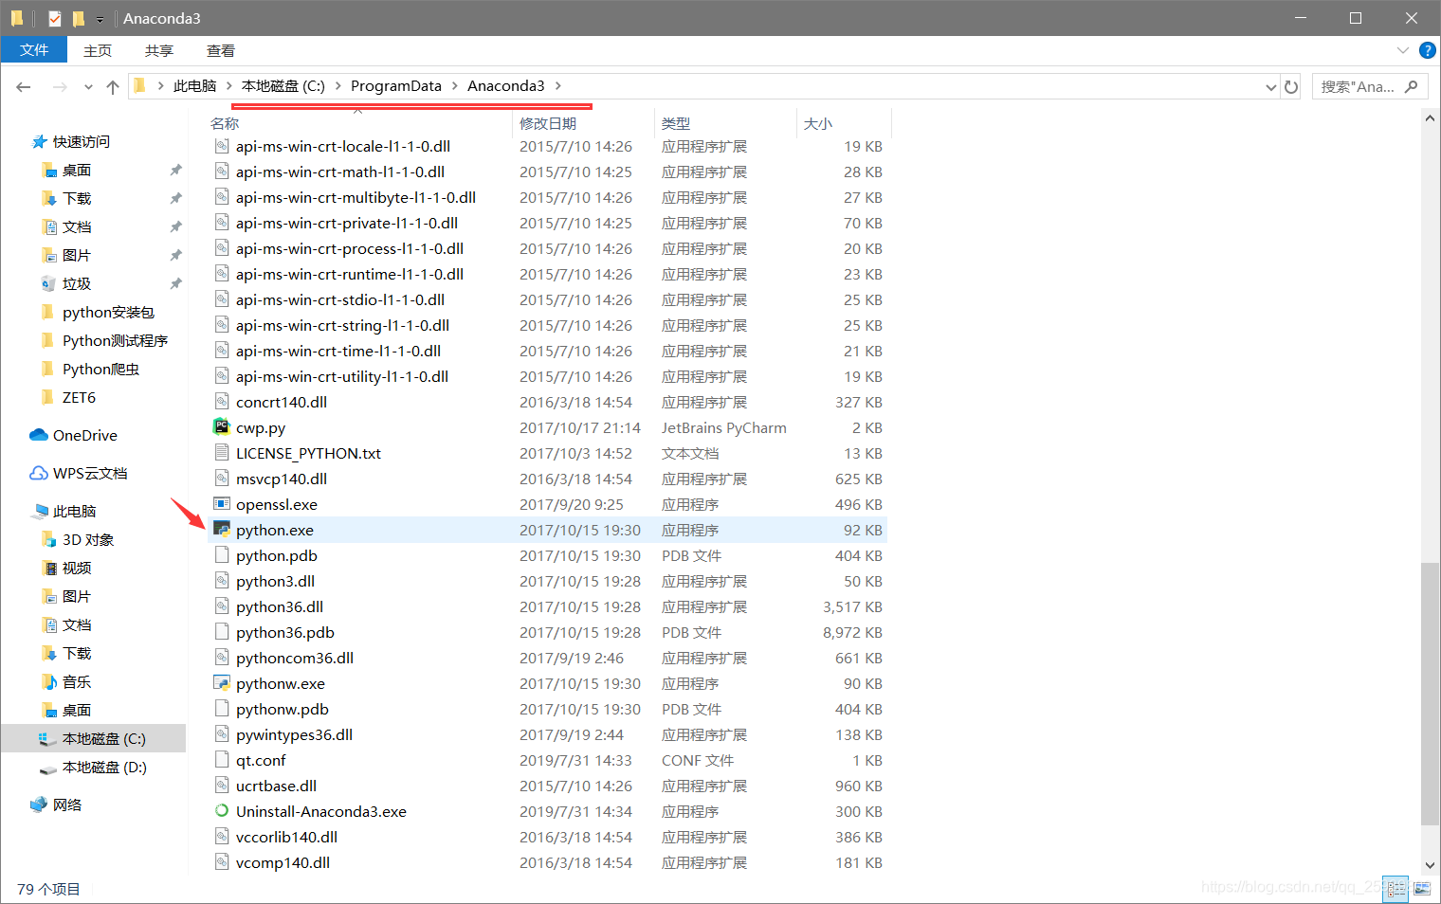
Task: Select the qt.conf file icon
Action: click(222, 760)
